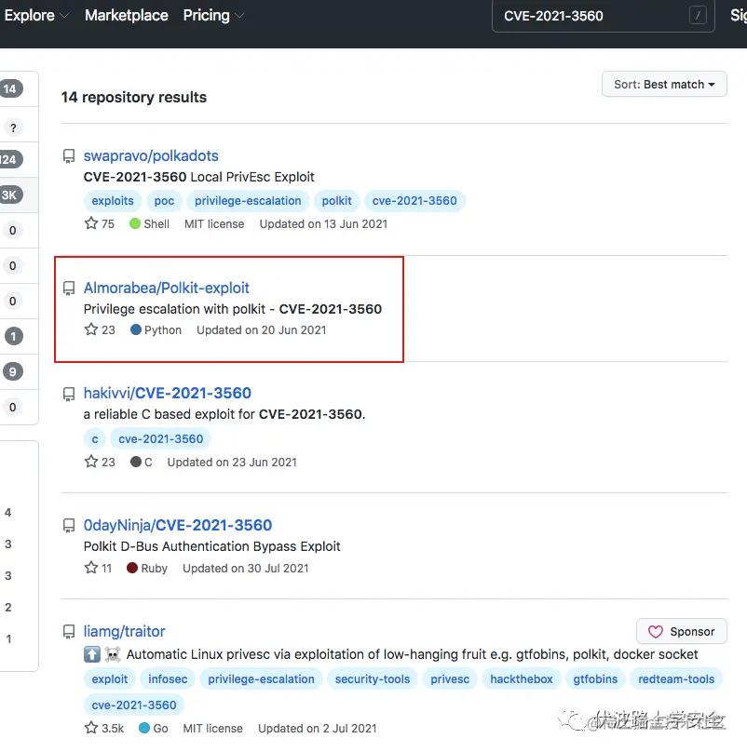The height and width of the screenshot is (752, 747).
Task: Click 'MIT license' text under swapravo/polkadots
Action: [214, 224]
